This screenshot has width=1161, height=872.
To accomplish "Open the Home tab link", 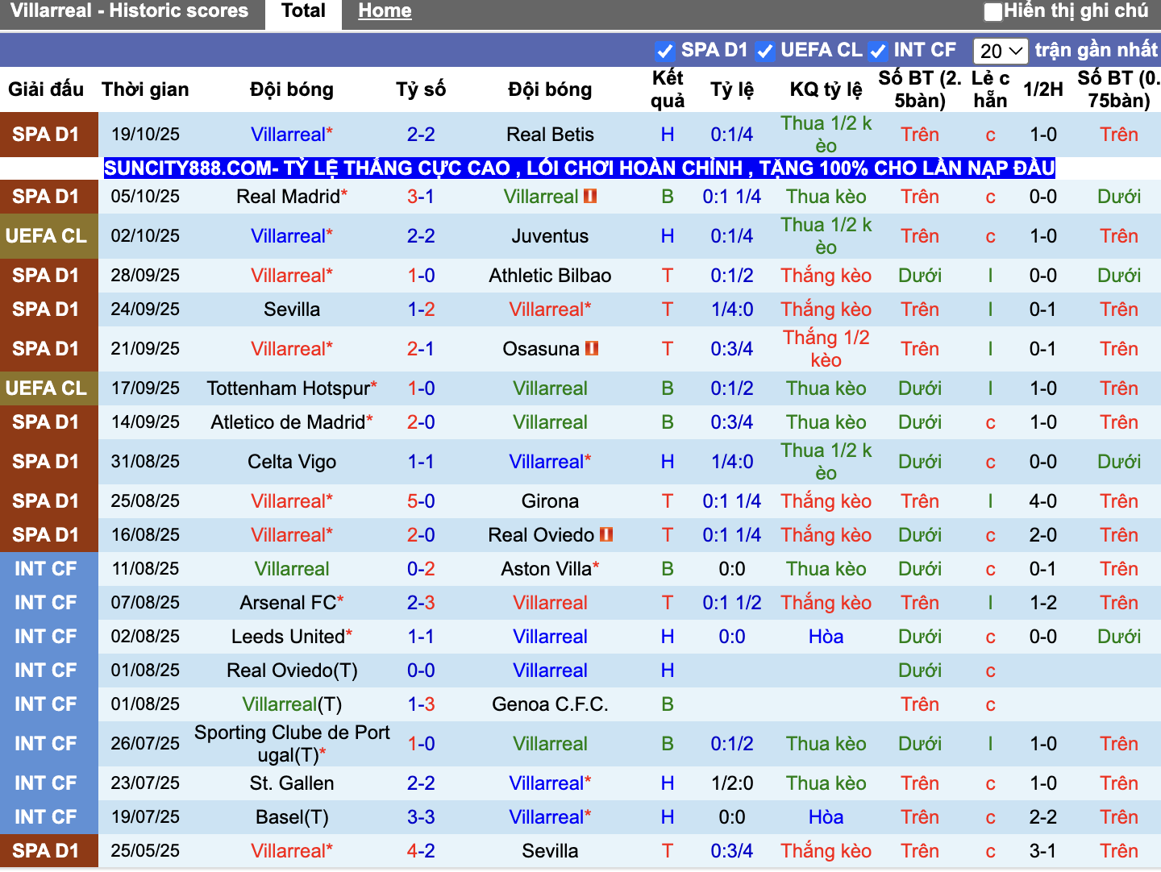I will coord(385,11).
